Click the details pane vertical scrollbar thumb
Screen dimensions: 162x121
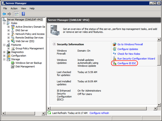159,60
